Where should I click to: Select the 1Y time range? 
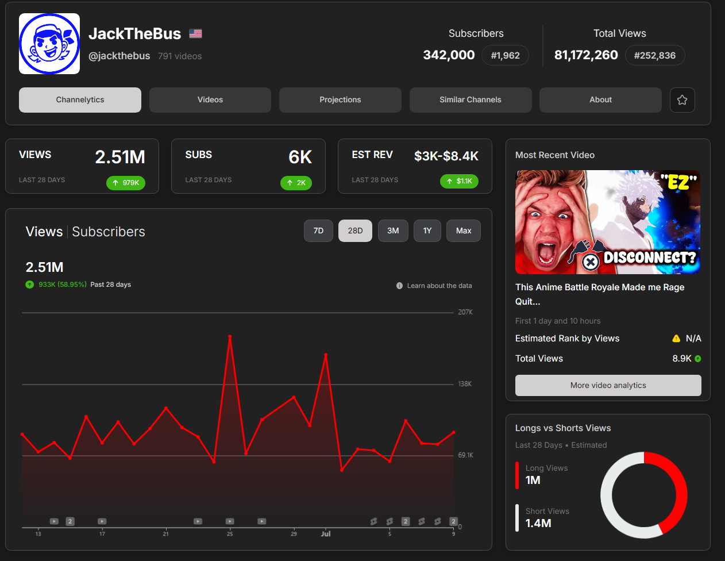427,231
